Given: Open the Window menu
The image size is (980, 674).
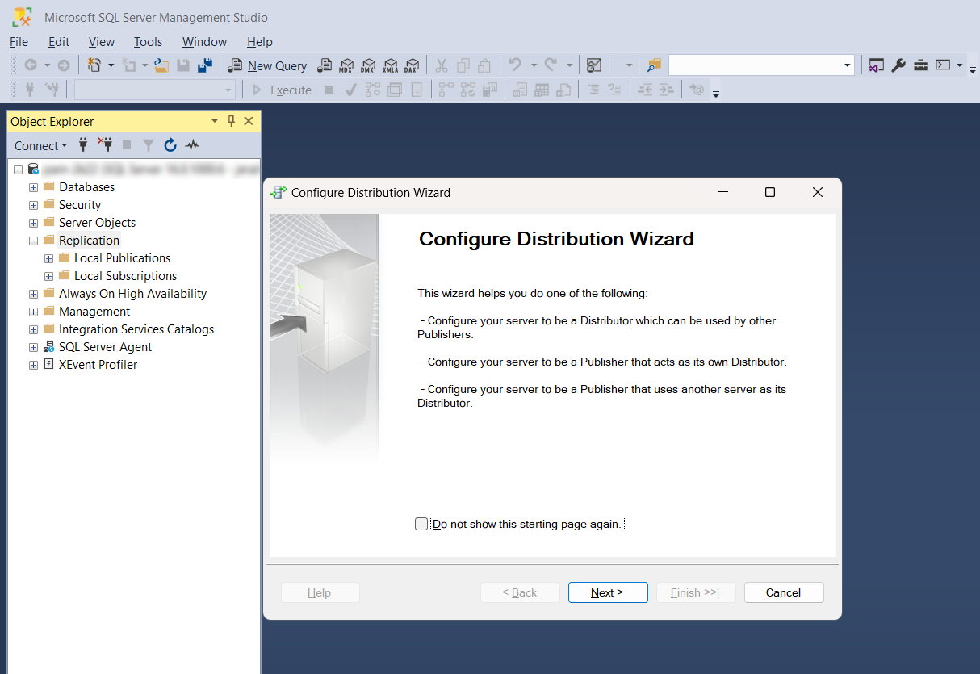Looking at the screenshot, I should click(203, 42).
